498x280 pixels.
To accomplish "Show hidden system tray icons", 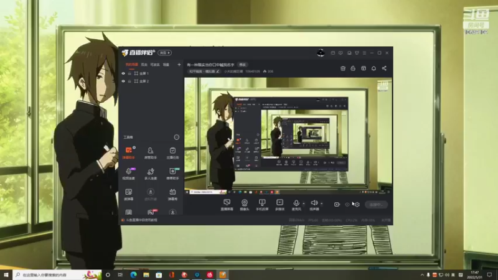I will (422, 275).
